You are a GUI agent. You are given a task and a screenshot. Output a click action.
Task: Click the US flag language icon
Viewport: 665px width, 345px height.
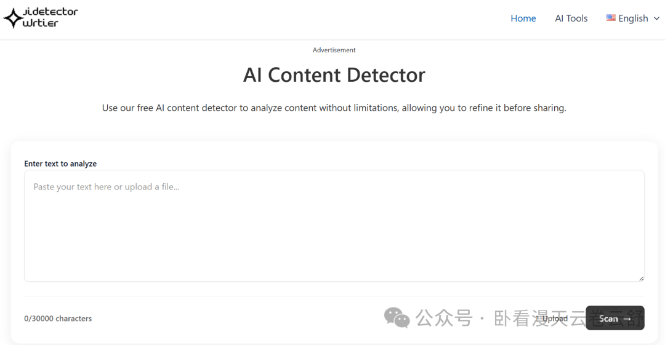coord(611,18)
